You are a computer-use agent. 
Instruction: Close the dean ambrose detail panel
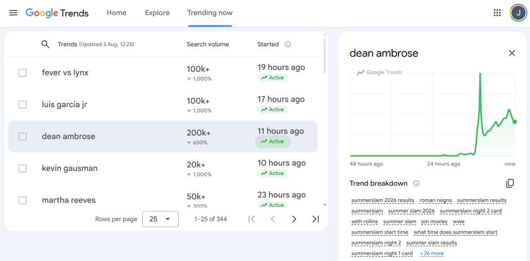click(x=512, y=53)
